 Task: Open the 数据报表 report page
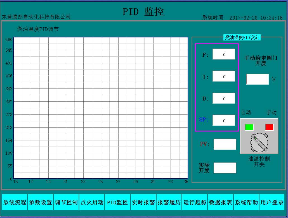pyautogui.click(x=221, y=202)
